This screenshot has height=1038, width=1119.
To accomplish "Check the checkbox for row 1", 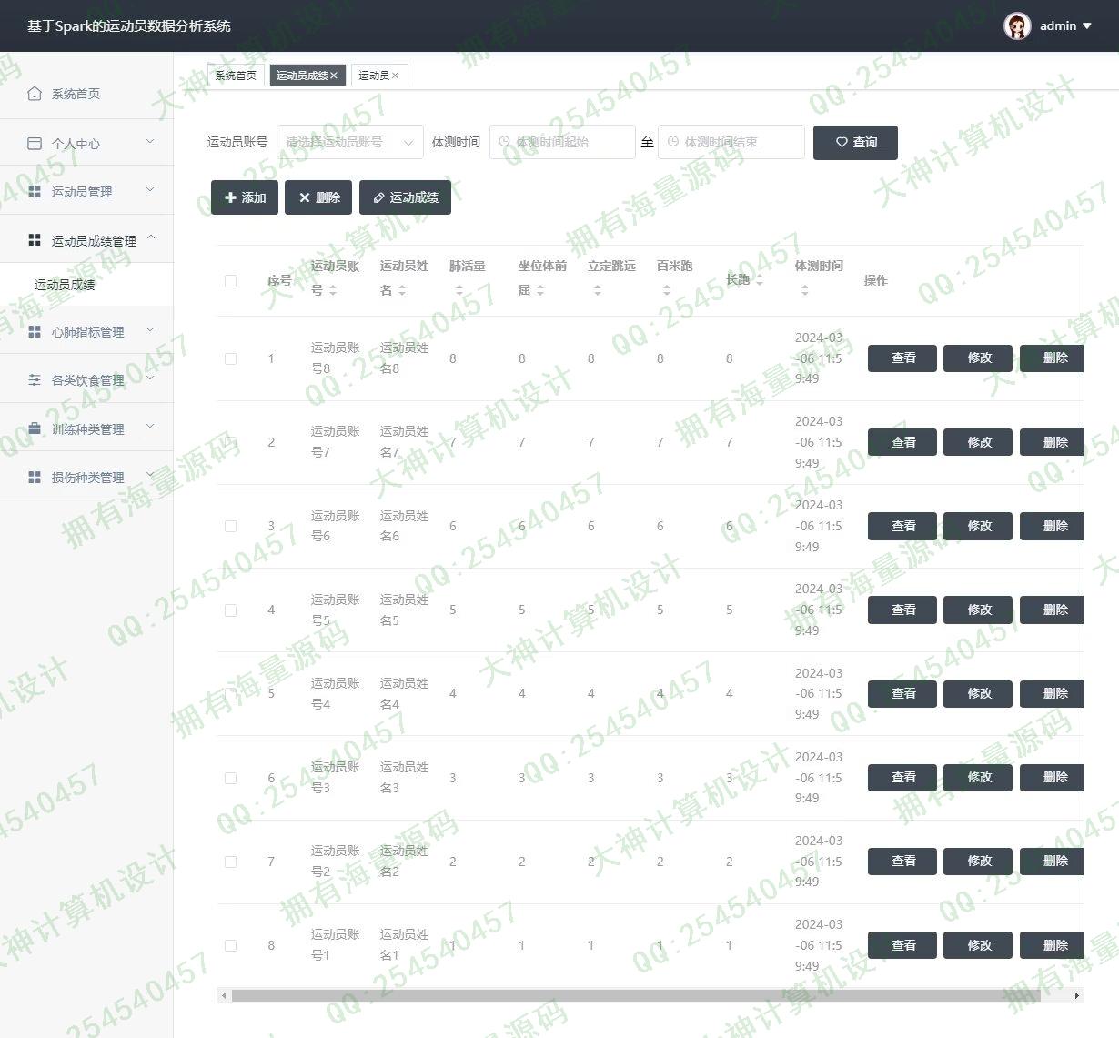I will pos(230,358).
